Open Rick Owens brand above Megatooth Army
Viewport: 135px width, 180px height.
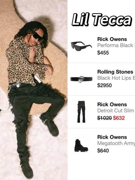[112, 137]
